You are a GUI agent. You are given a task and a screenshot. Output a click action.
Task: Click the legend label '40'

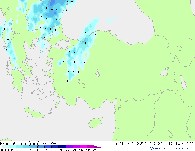pyautogui.click(x=81, y=150)
